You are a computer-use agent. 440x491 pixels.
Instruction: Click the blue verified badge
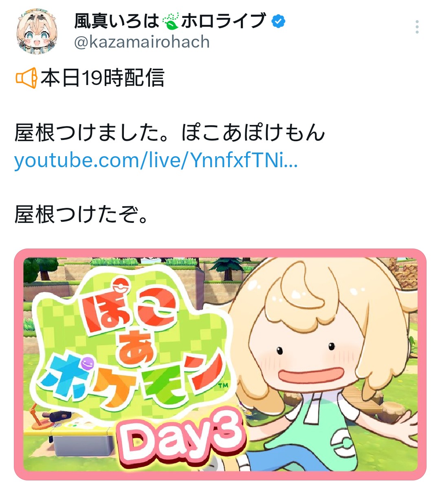point(278,21)
